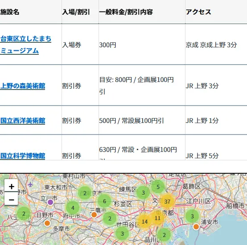Screen dimensions: 247x245
Task: Click the 東大和市 label on map
Action: pyautogui.click(x=56, y=188)
